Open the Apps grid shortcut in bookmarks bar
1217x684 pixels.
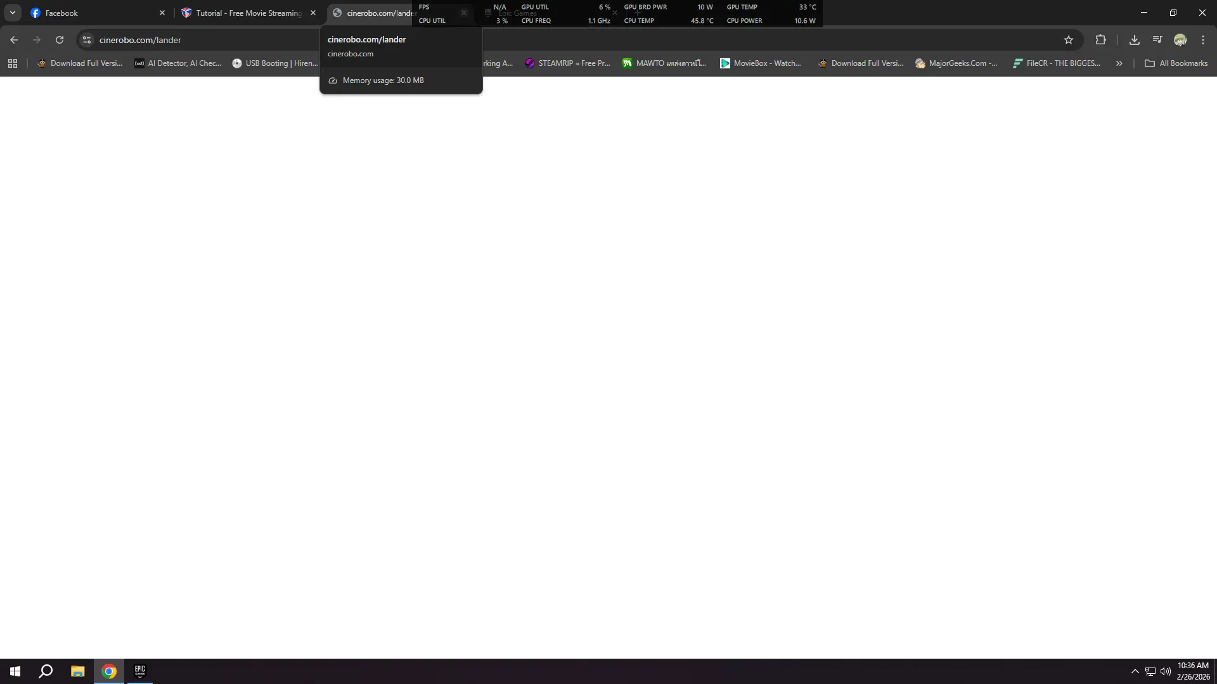13,63
